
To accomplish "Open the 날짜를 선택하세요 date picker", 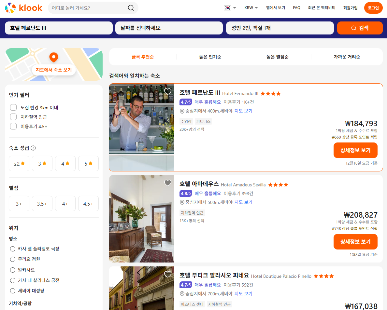I will 169,28.
